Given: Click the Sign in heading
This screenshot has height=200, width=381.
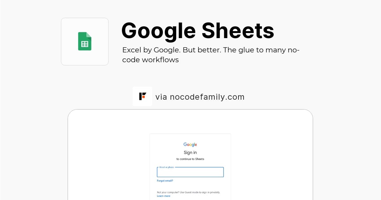Looking at the screenshot, I should 190,152.
